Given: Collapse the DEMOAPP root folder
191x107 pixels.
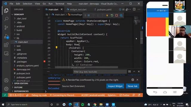Looking at the screenshot, I should point(19,15).
